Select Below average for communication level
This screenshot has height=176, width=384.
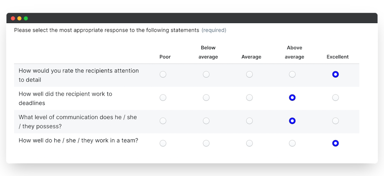(206, 121)
